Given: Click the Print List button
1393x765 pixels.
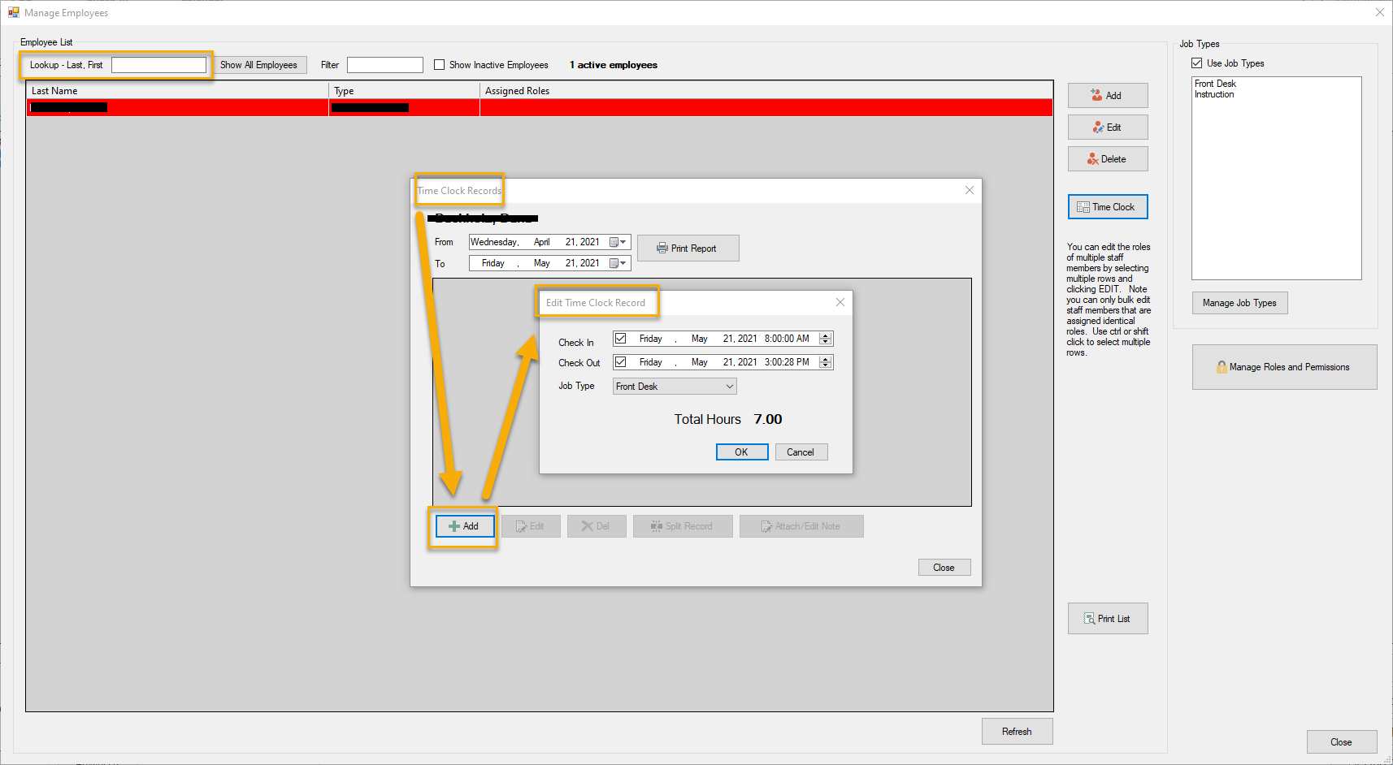Looking at the screenshot, I should (1108, 619).
